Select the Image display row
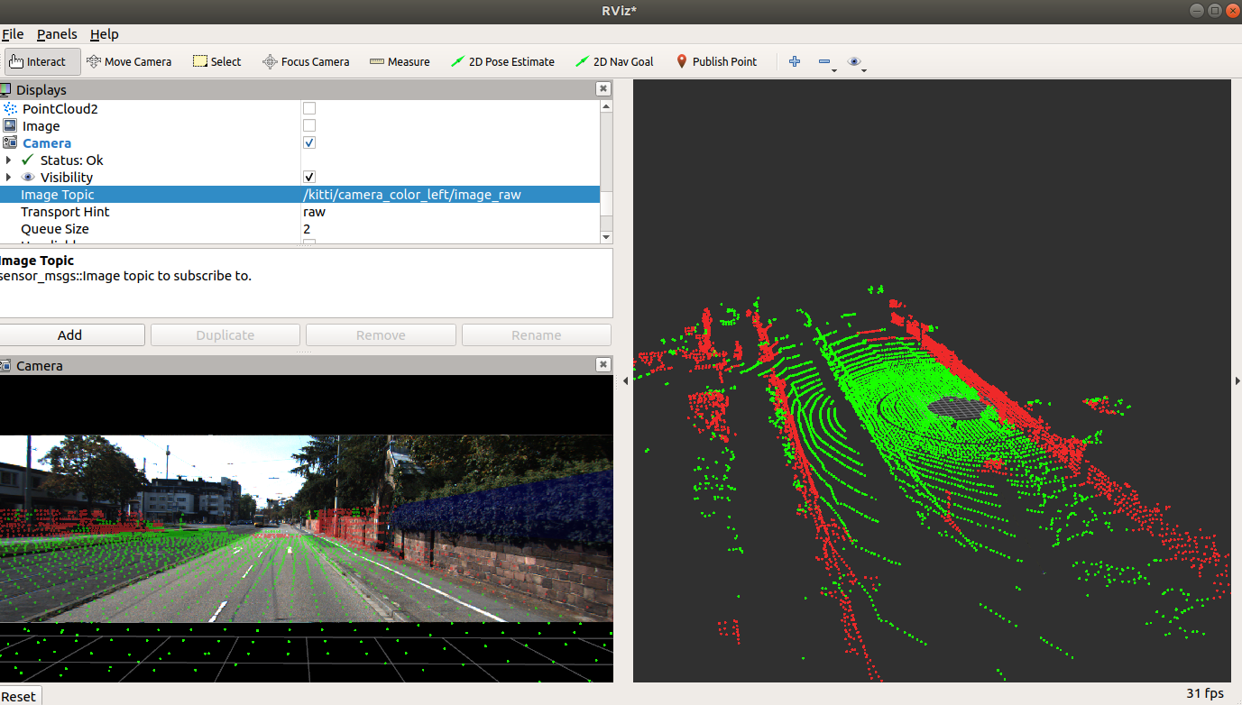Screen dimensions: 1242x705 [x=299, y=125]
